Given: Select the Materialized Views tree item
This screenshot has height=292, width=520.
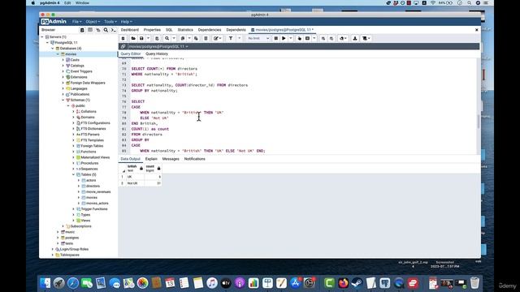Looking at the screenshot, I should (95, 157).
